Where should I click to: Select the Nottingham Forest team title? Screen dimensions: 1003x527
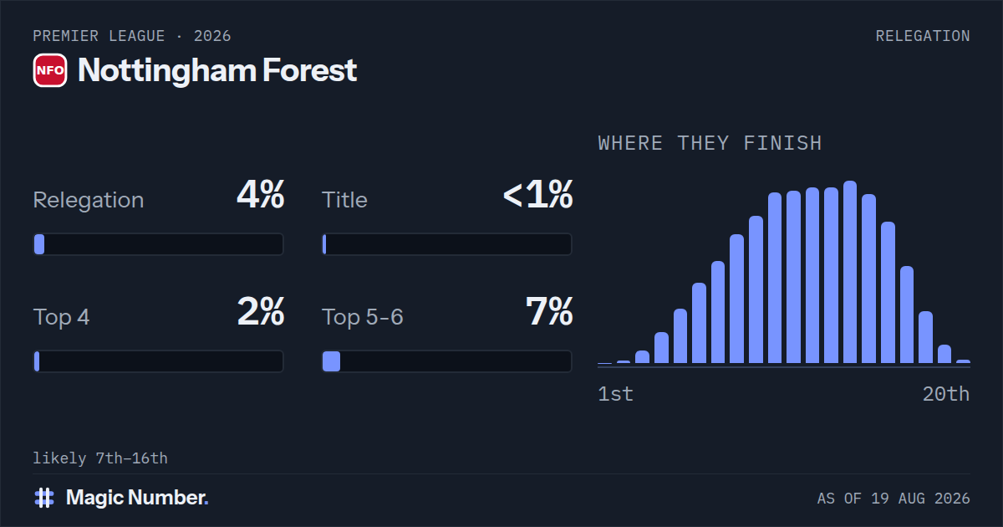[x=217, y=70]
